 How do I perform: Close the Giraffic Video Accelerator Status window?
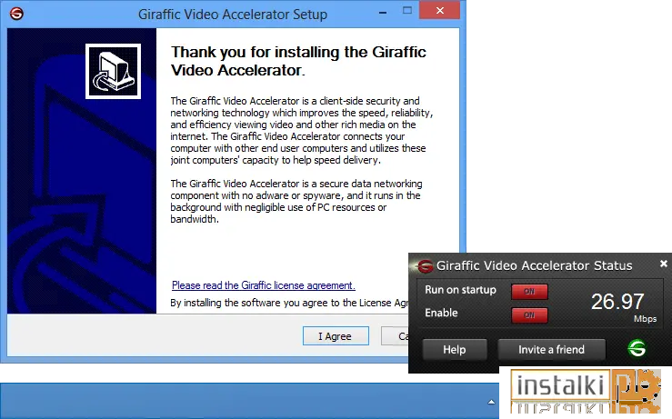(x=664, y=264)
